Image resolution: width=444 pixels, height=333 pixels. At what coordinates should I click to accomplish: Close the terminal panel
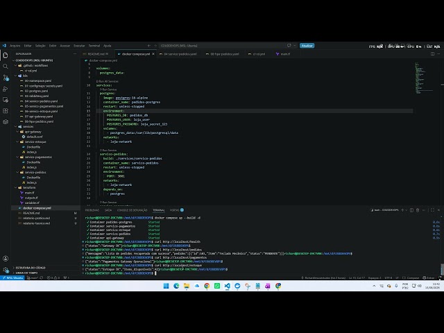[x=438, y=210]
